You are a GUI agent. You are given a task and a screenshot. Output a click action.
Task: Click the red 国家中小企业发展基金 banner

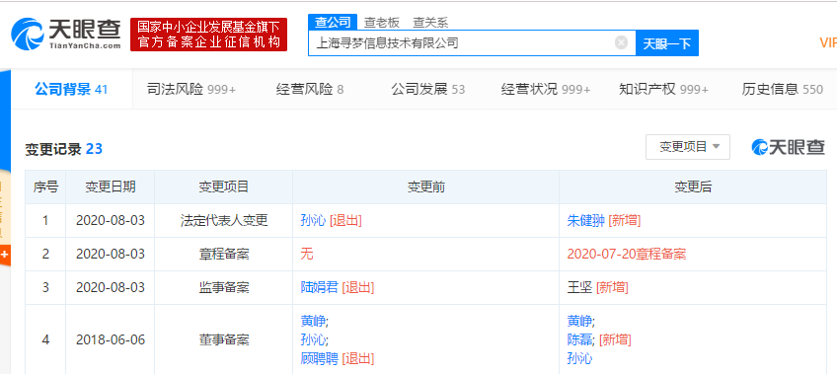[x=208, y=35]
